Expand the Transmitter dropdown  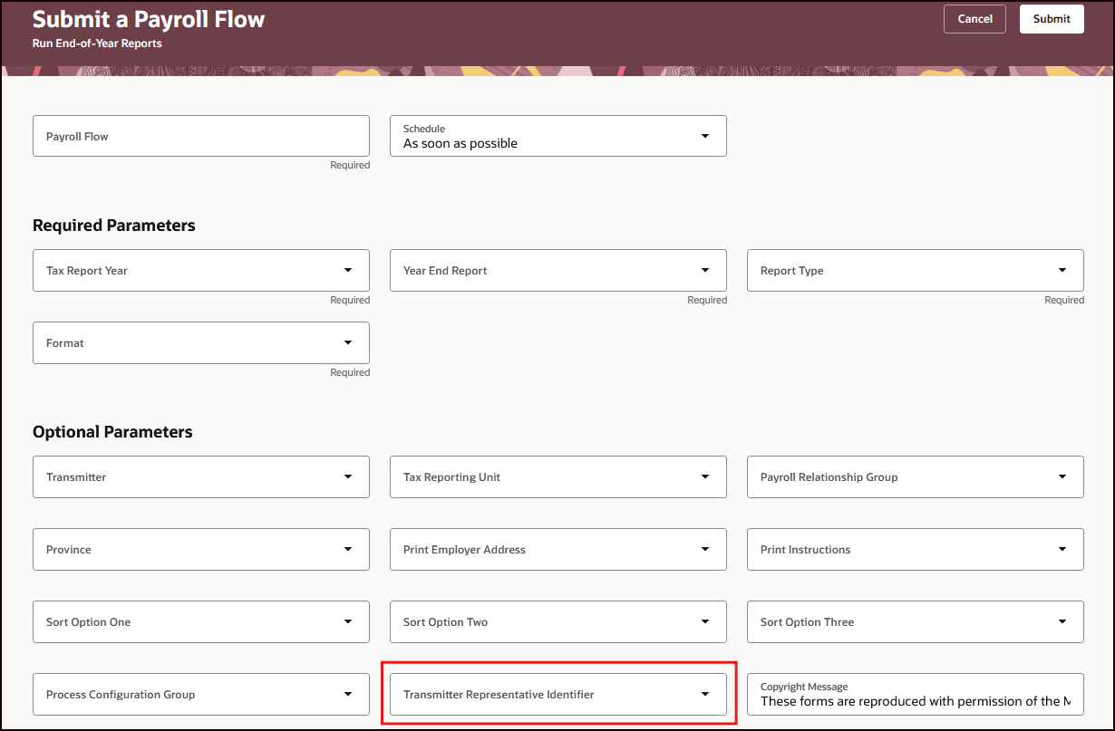[200, 477]
